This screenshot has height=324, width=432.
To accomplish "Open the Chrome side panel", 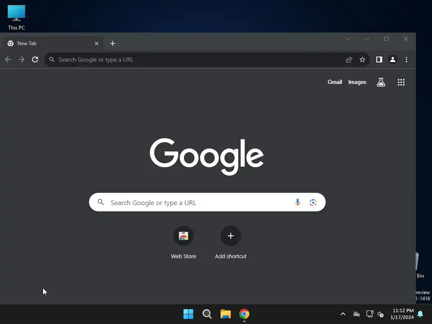I will (x=379, y=59).
